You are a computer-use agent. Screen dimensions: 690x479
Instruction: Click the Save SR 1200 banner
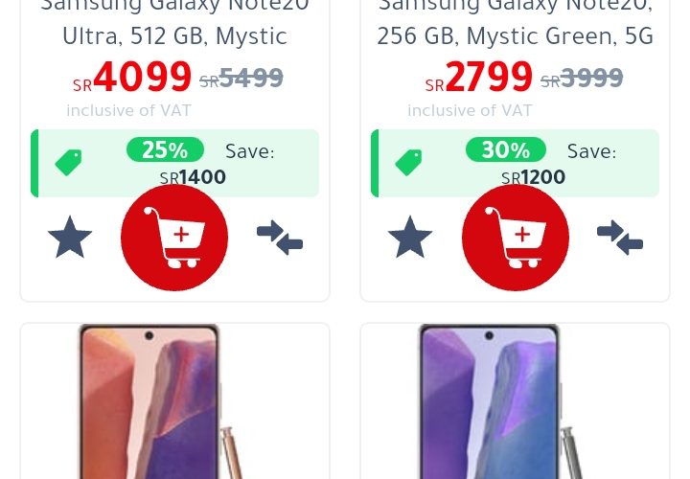tap(515, 163)
